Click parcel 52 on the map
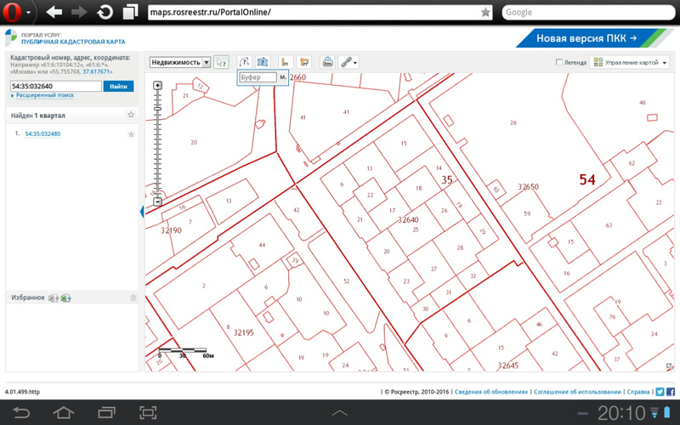Viewport: 680px width, 425px height. (346, 281)
